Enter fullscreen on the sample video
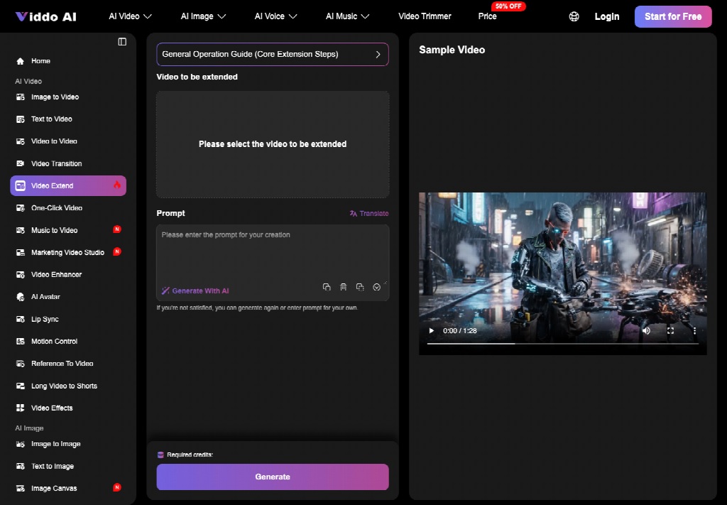The image size is (727, 505). (670, 331)
